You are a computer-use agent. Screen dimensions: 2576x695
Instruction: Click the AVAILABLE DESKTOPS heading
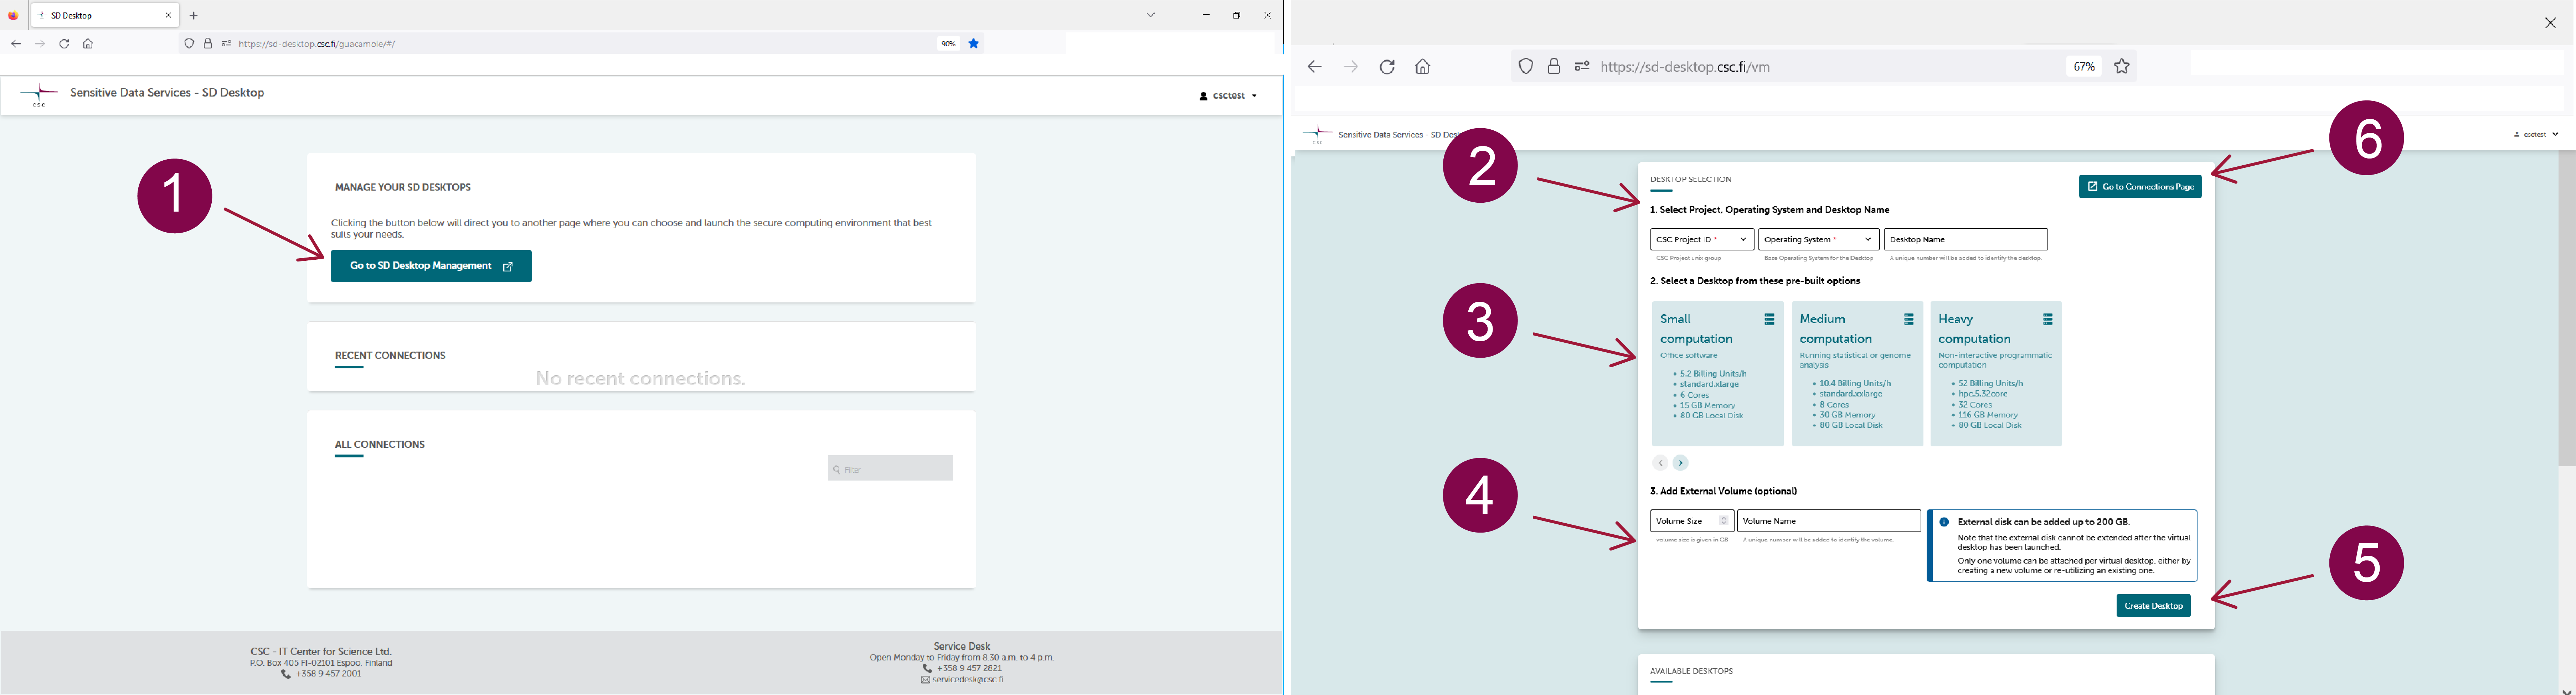click(x=1691, y=672)
